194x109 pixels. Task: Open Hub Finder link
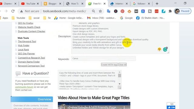(24, 45)
